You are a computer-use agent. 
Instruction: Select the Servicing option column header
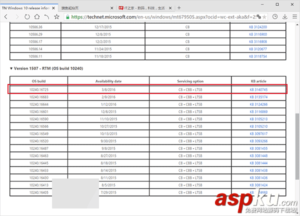point(190,81)
